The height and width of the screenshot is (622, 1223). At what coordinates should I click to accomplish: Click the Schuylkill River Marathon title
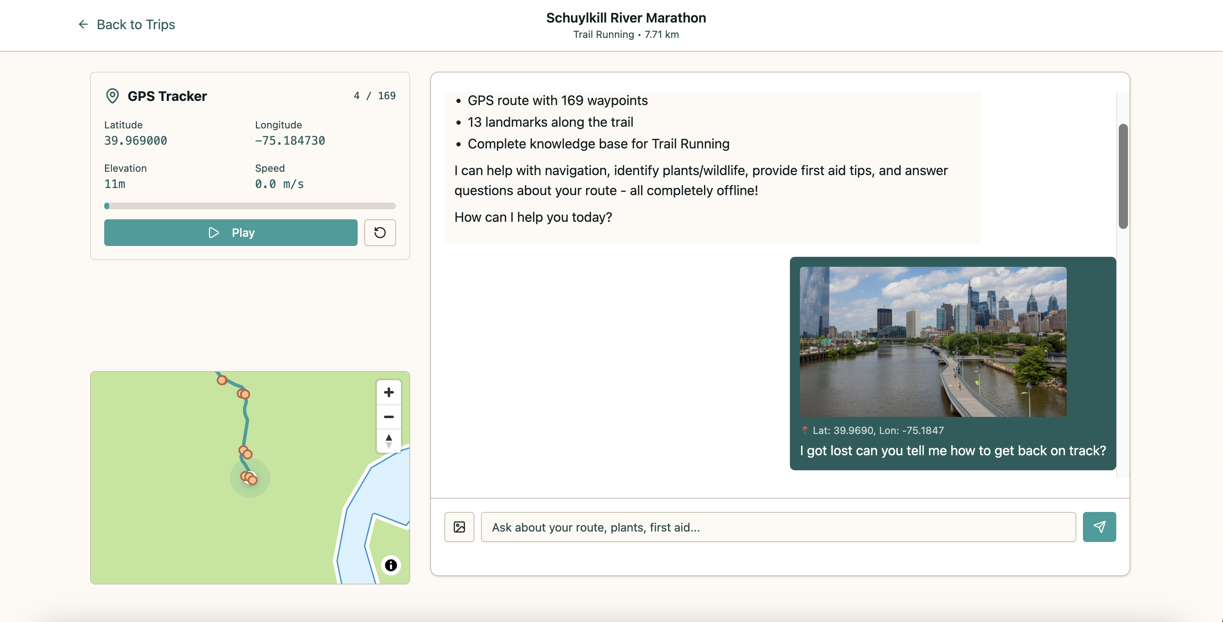[625, 18]
